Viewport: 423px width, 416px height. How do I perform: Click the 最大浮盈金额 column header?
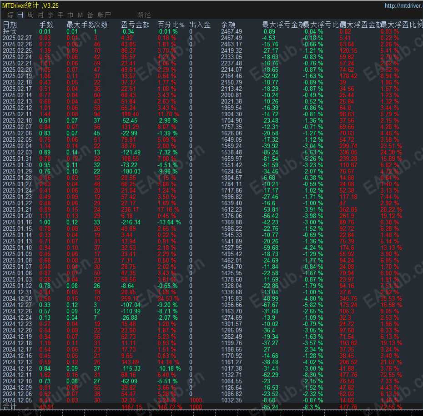pos(361,25)
